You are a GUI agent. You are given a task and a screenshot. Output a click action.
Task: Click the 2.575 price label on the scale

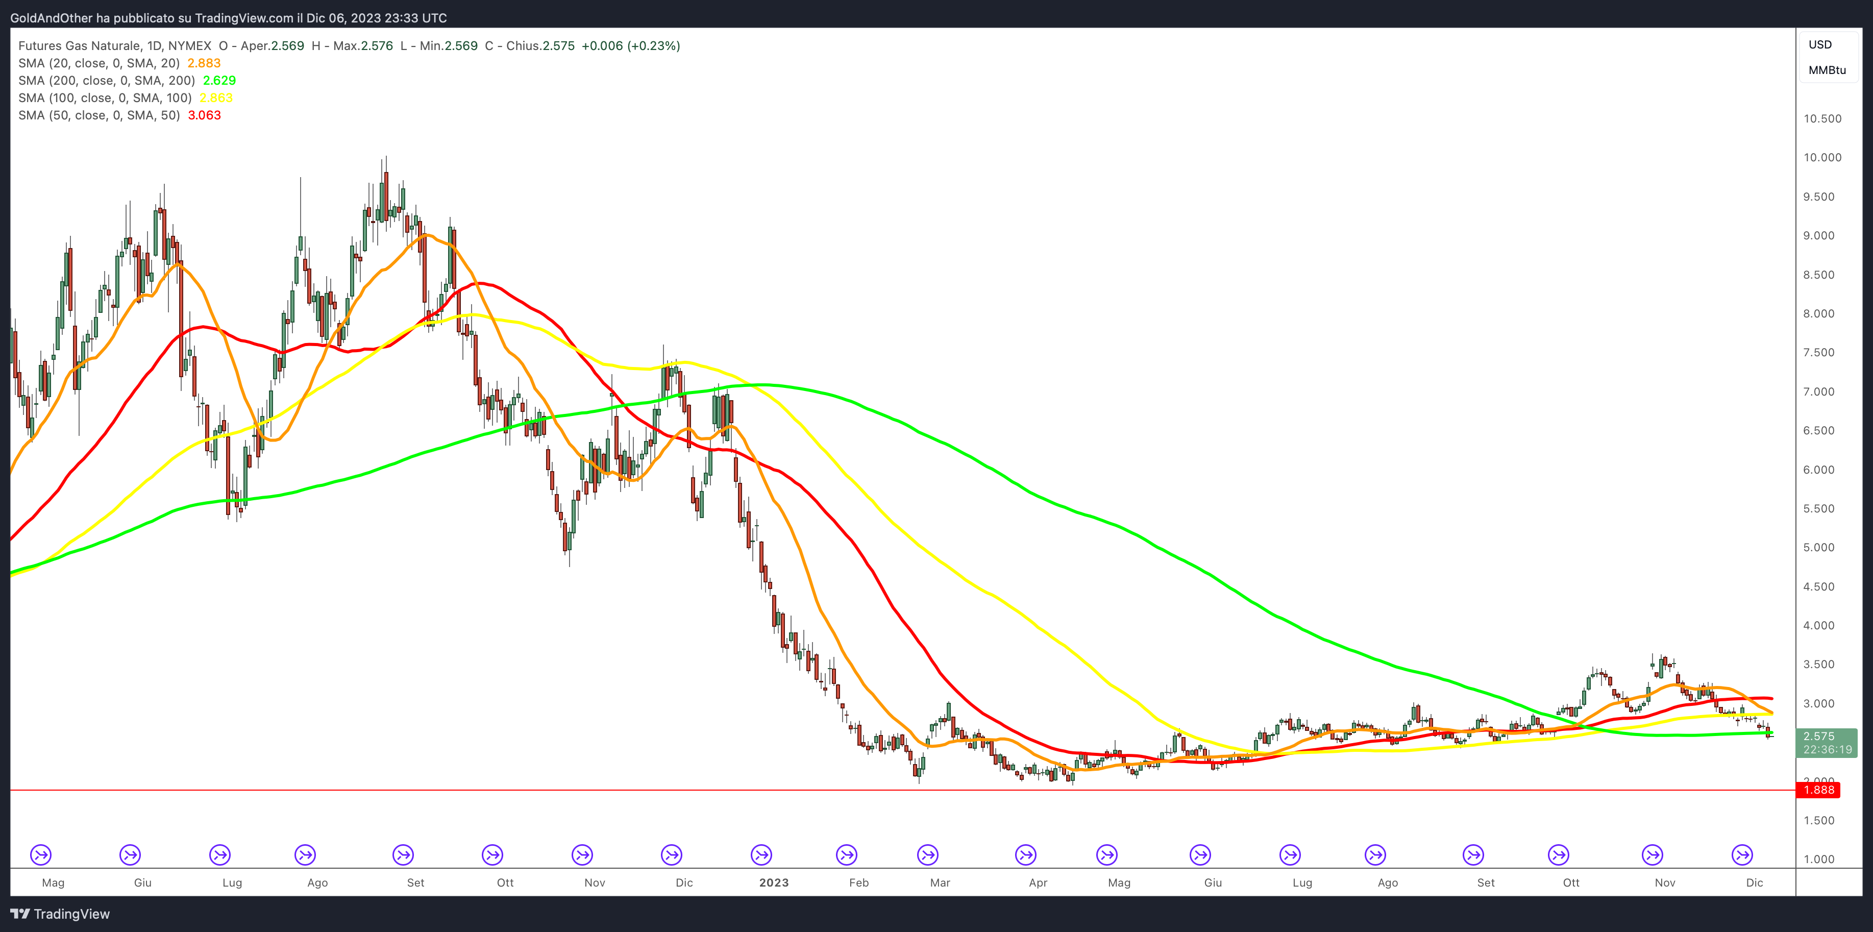coord(1820,737)
